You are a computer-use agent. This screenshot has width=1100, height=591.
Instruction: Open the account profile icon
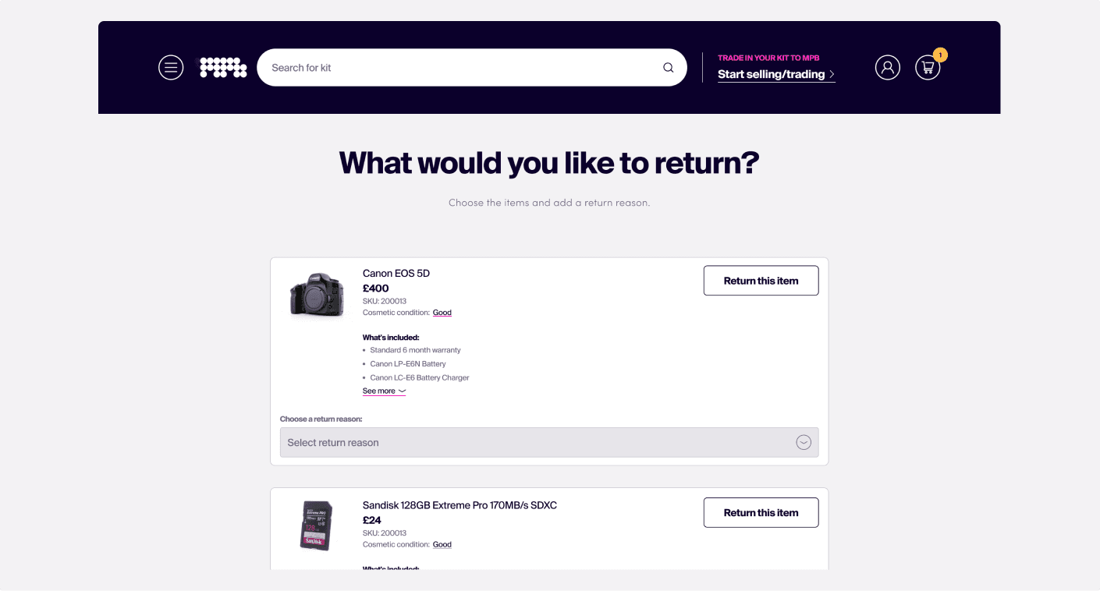click(888, 67)
